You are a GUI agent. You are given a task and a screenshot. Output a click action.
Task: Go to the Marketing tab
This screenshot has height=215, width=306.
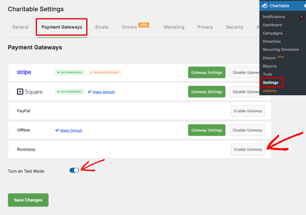[x=174, y=27]
